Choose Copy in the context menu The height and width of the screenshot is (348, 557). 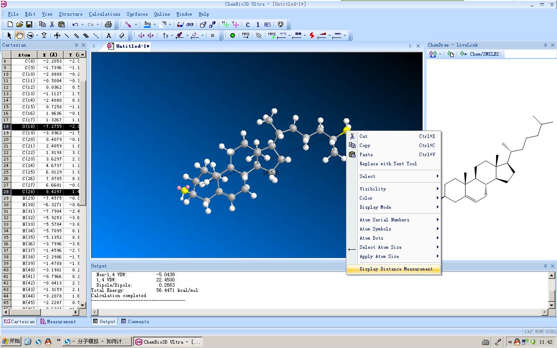tap(394, 145)
